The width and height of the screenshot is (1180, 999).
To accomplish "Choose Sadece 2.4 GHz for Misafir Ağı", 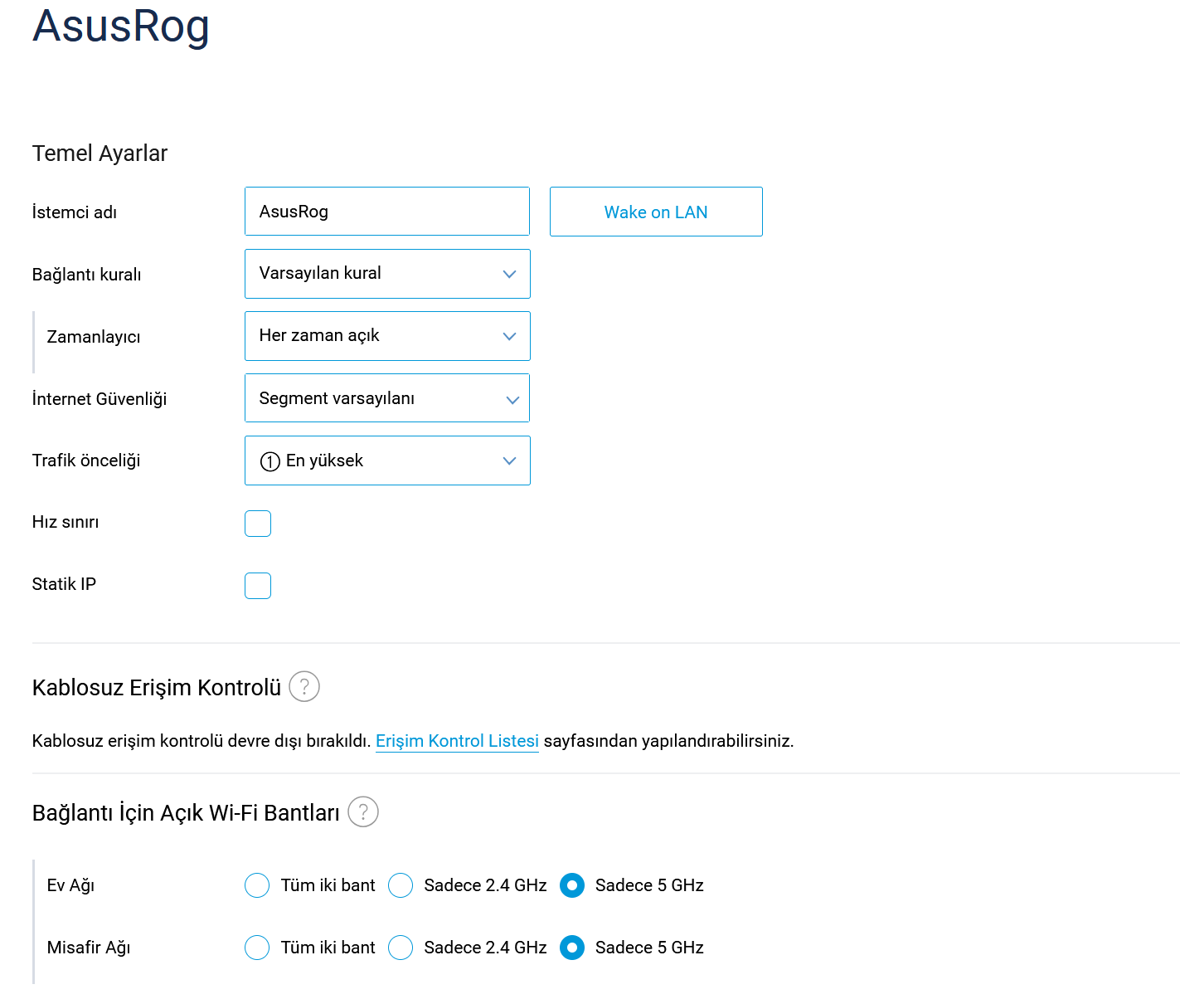I will pyautogui.click(x=401, y=948).
